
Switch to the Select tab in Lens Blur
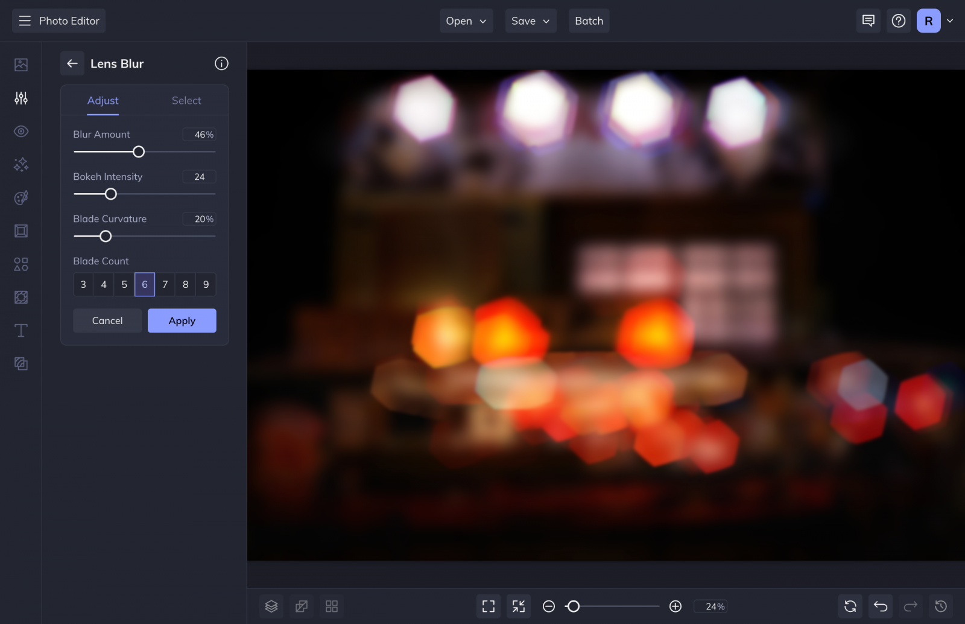click(186, 100)
